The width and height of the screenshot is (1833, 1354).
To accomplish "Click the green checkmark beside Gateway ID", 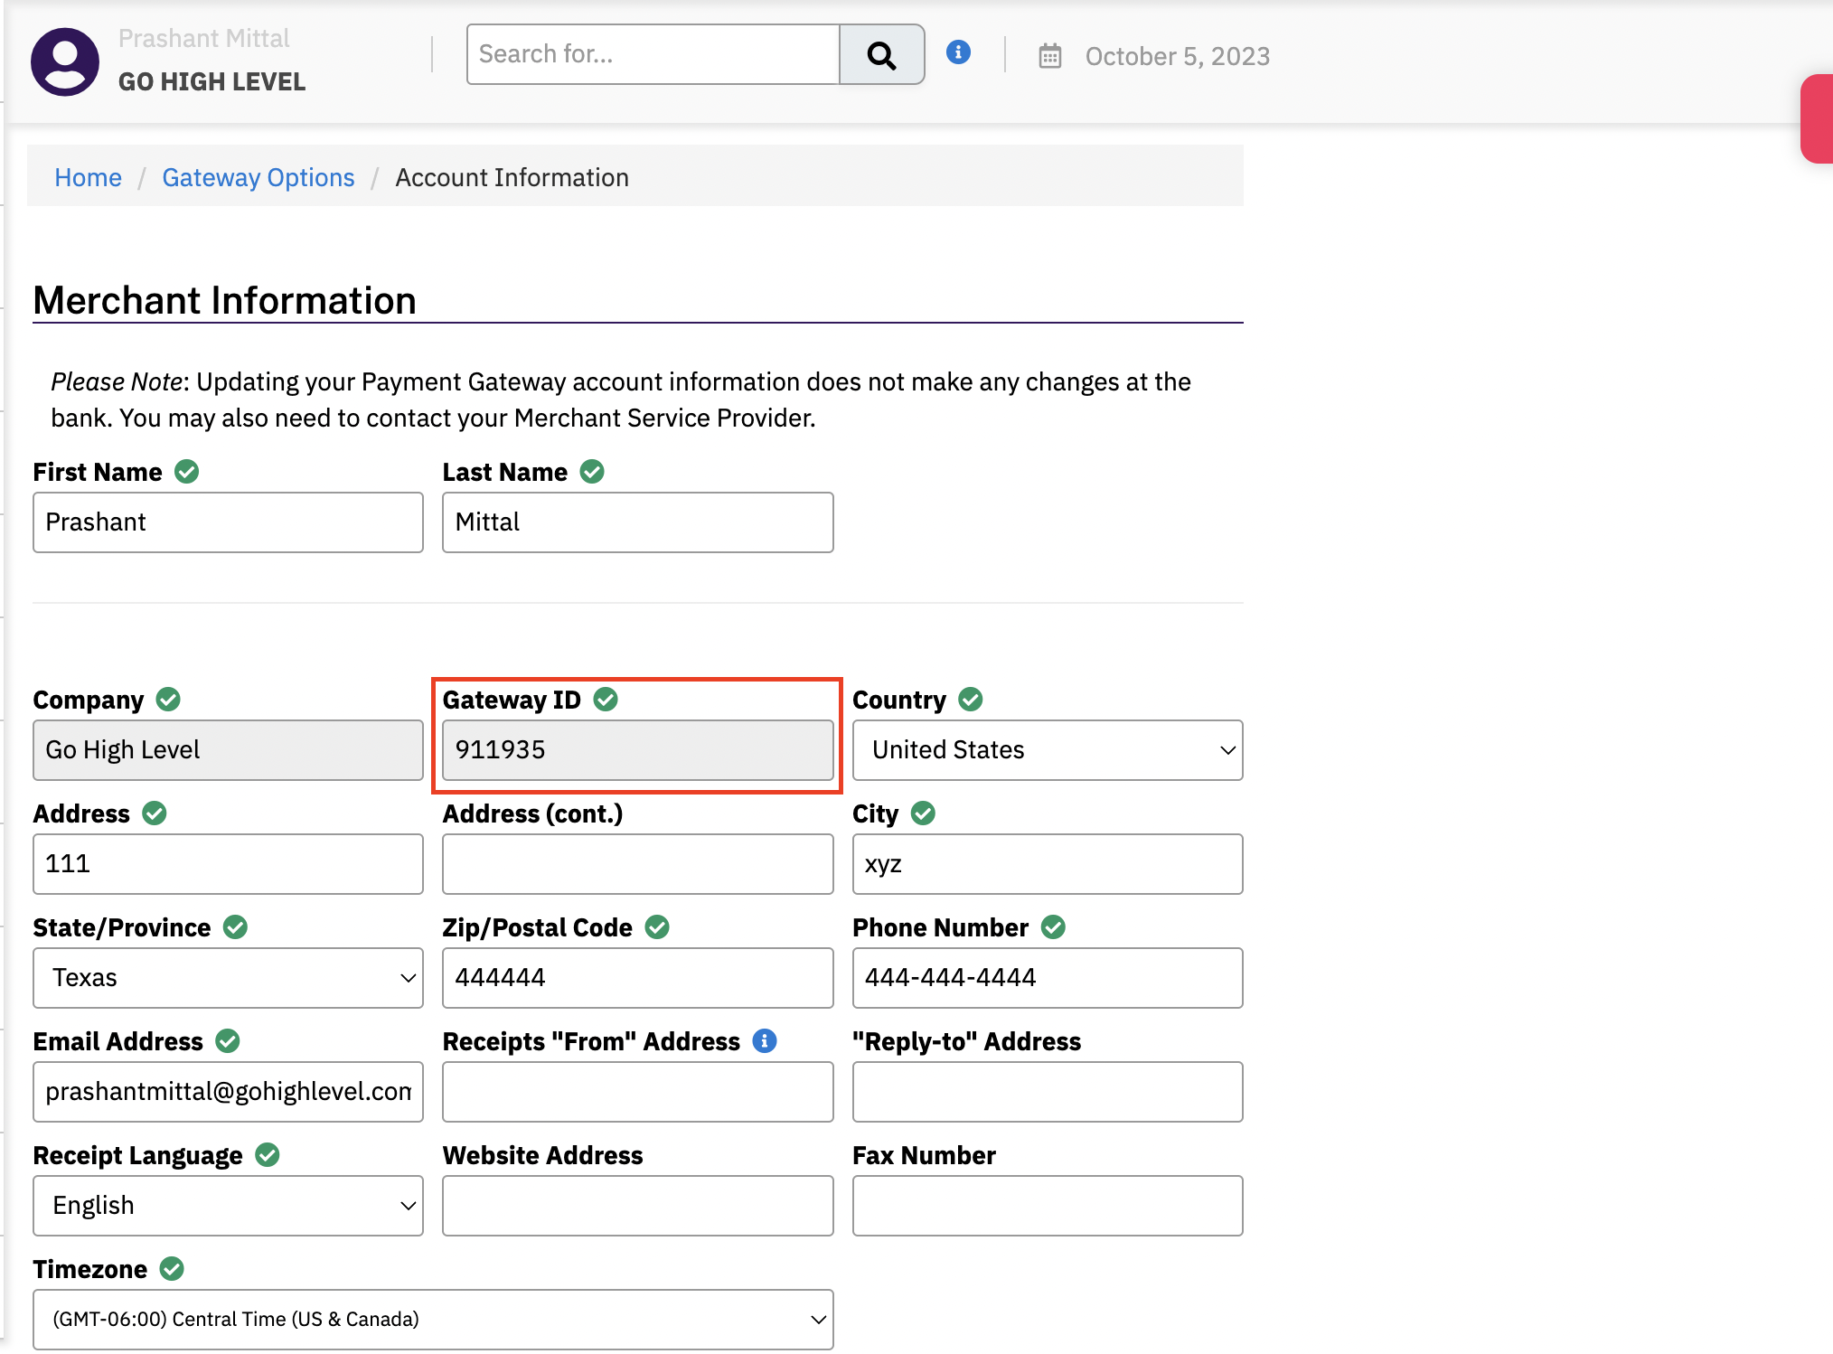I will click(x=606, y=700).
